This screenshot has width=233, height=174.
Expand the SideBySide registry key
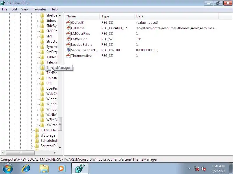(x=38, y=26)
